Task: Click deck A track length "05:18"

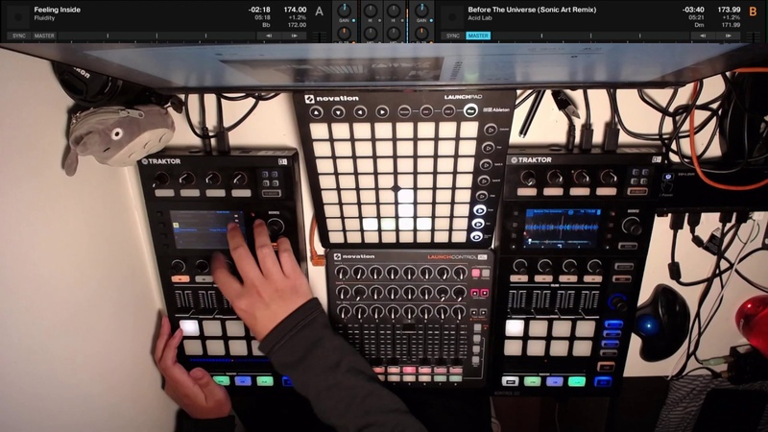Action: tap(262, 17)
